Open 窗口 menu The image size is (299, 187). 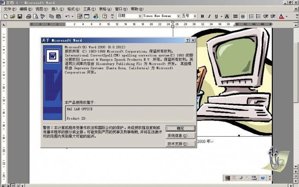pyautogui.click(x=121, y=9)
